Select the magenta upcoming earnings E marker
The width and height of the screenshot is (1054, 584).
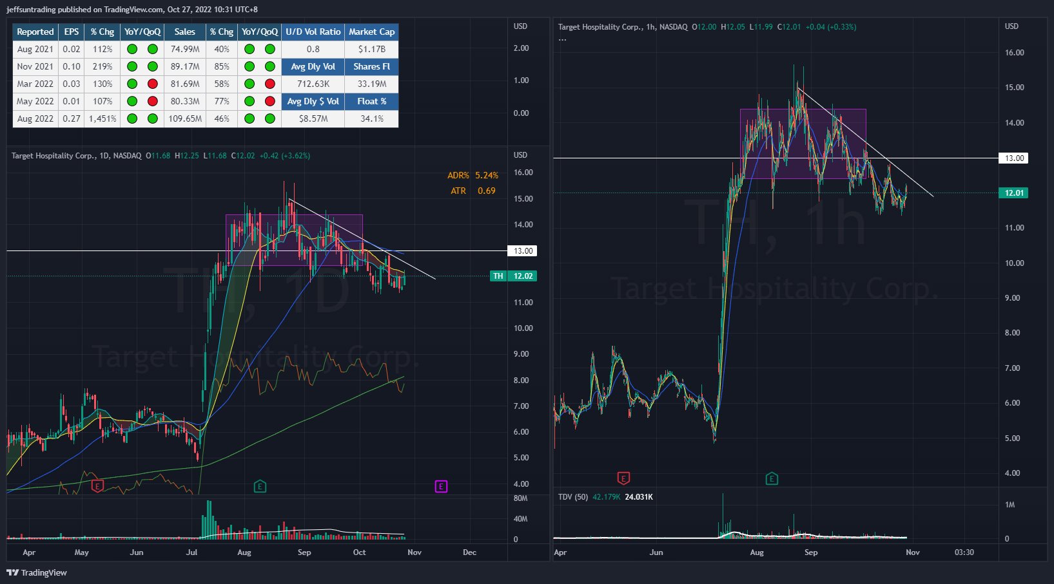(x=441, y=486)
